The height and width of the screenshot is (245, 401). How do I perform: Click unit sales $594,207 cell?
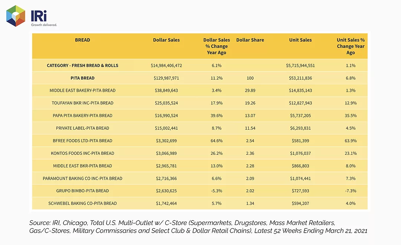pos(300,203)
